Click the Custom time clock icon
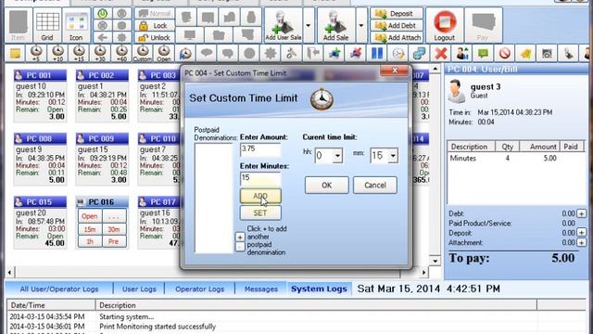This screenshot has width=593, height=334. click(x=143, y=54)
